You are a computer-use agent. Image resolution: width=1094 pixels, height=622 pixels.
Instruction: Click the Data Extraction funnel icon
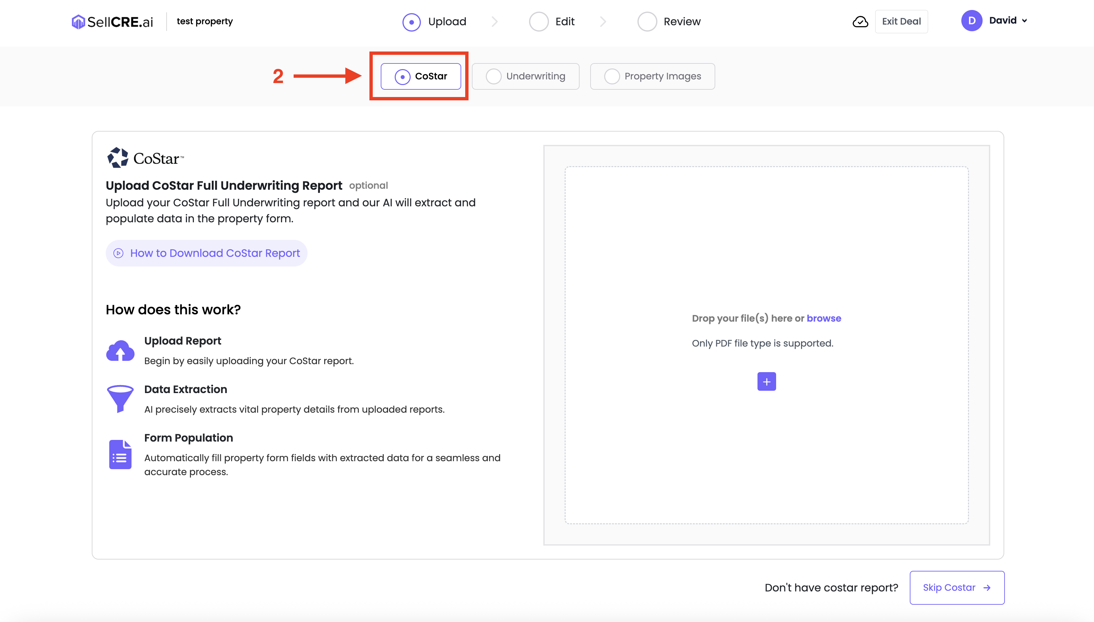tap(120, 399)
